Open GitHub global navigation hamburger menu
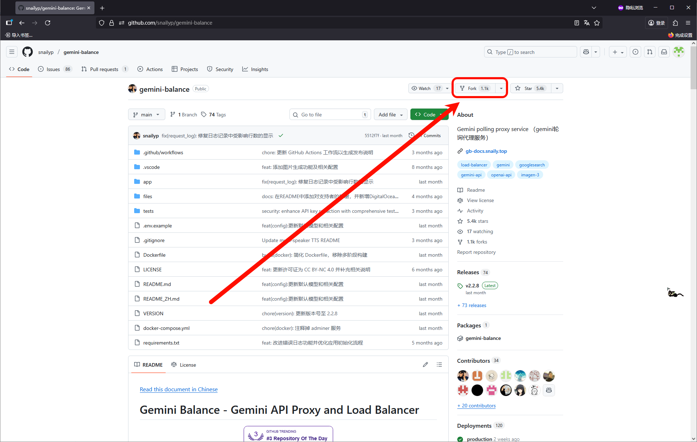This screenshot has width=697, height=442. tap(12, 52)
